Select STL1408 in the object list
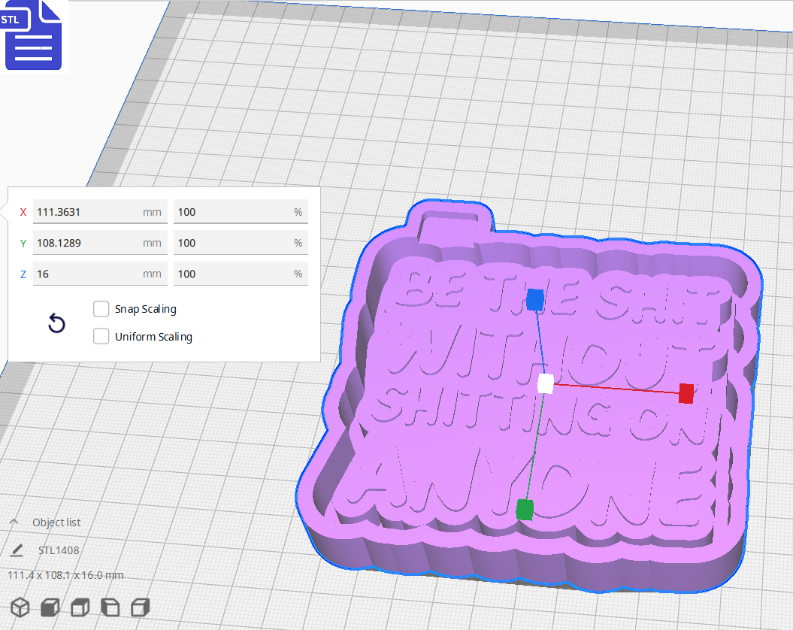 click(x=57, y=550)
